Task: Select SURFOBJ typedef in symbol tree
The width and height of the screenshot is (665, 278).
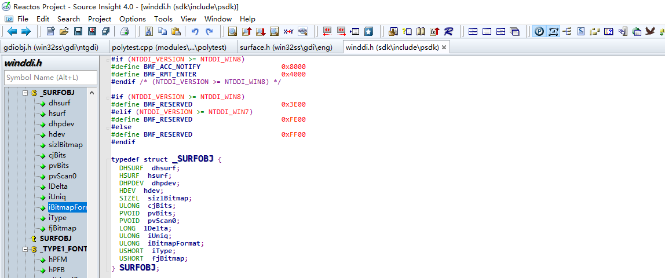Action: click(x=56, y=239)
